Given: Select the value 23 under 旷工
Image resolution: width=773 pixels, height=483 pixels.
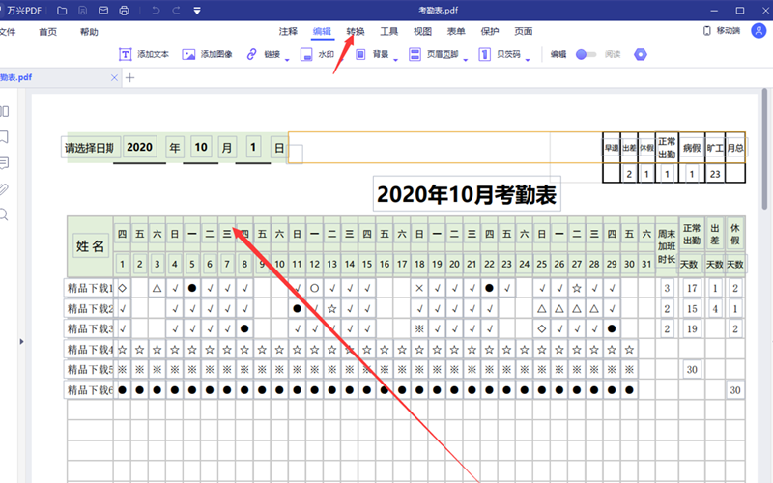Looking at the screenshot, I should pyautogui.click(x=715, y=174).
